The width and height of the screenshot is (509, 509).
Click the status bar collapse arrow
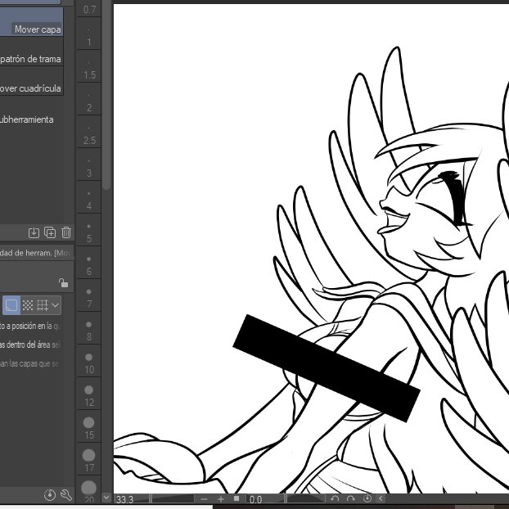381,498
